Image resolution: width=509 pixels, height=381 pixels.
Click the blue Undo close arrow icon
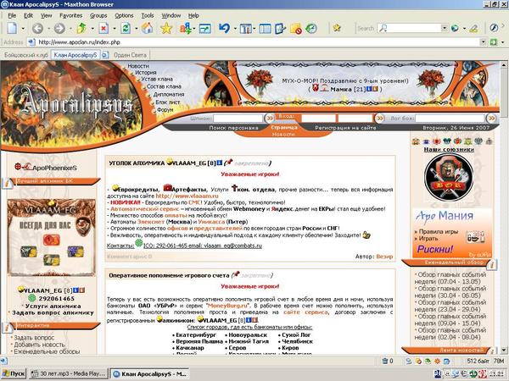tap(224, 29)
